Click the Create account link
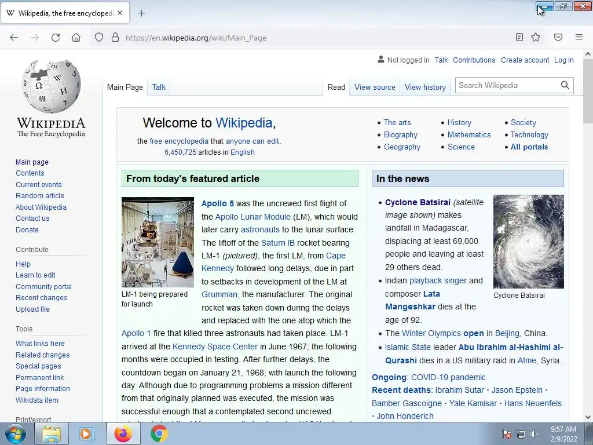Viewport: 593px width, 445px height. click(525, 60)
